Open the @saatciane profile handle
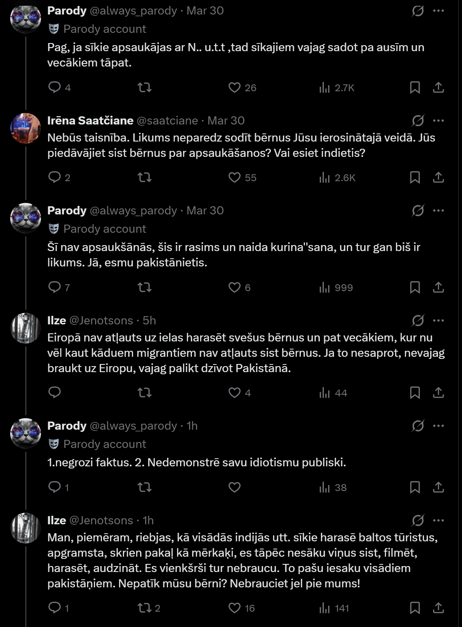Image resolution: width=462 pixels, height=627 pixels. coord(167,121)
